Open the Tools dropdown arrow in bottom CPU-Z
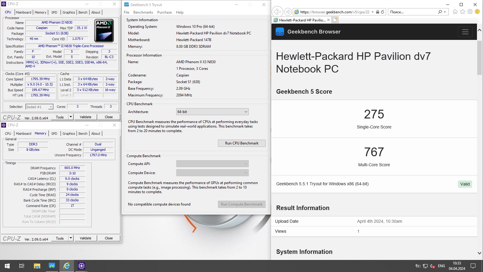Image resolution: width=483 pixels, height=272 pixels. pos(71,238)
